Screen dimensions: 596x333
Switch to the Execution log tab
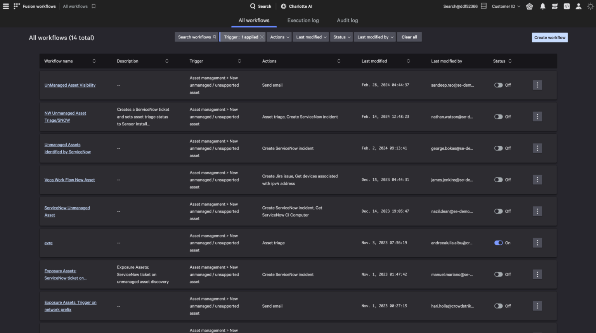tap(303, 20)
